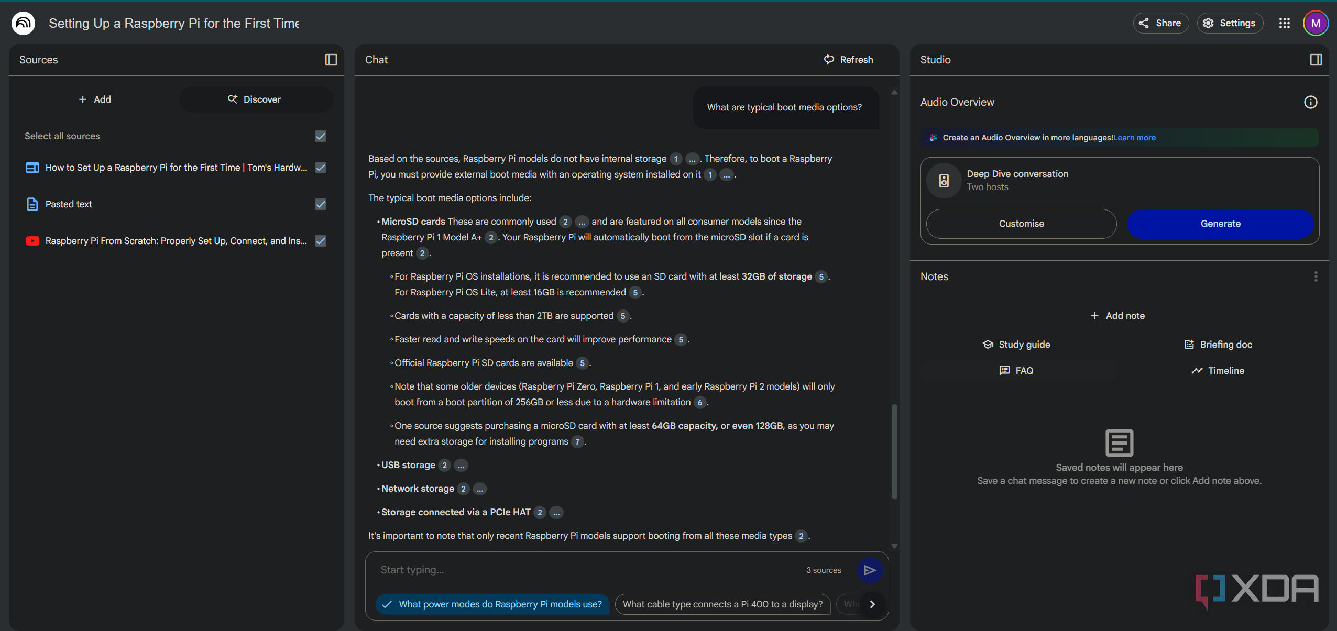Click the Deep Dive speaker icon

(x=944, y=181)
